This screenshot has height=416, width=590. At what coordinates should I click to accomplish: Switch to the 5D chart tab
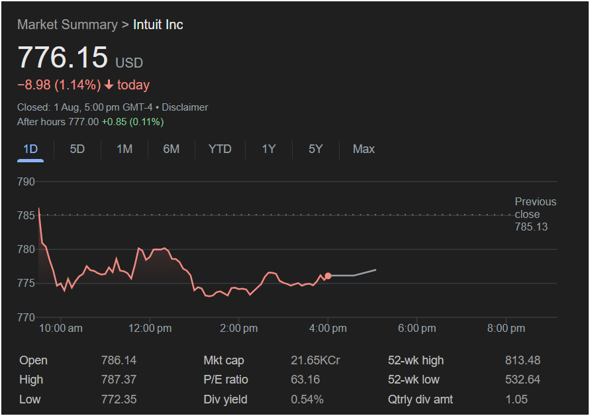(x=77, y=149)
